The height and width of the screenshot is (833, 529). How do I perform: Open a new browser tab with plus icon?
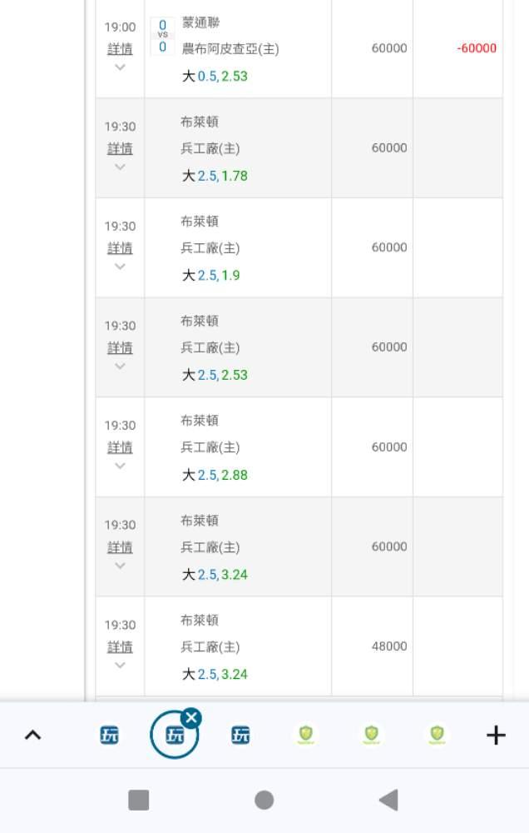click(x=496, y=736)
